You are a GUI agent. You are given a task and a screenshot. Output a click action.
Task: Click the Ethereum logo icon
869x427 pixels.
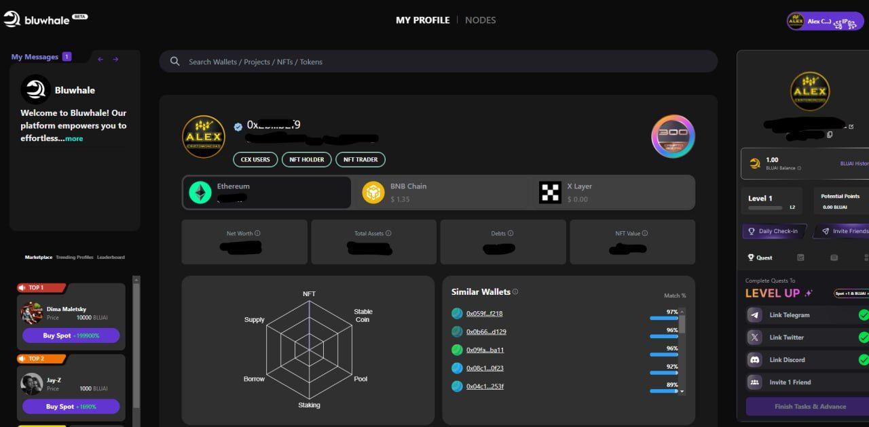pyautogui.click(x=200, y=192)
